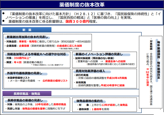This screenshot has width=164, height=115.
Task: Click the purple 長期収載品・後発品 section header
Action: click(27, 94)
